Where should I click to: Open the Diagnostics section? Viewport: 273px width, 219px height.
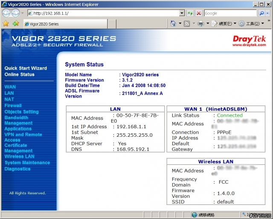(x=17, y=169)
